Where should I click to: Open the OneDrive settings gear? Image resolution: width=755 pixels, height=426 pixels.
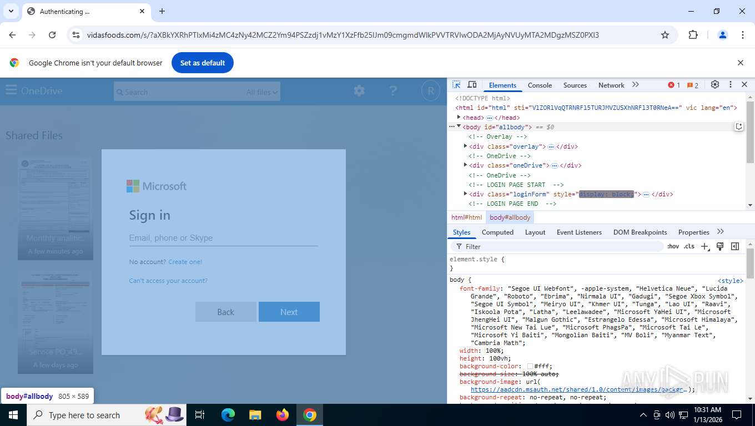click(x=359, y=90)
